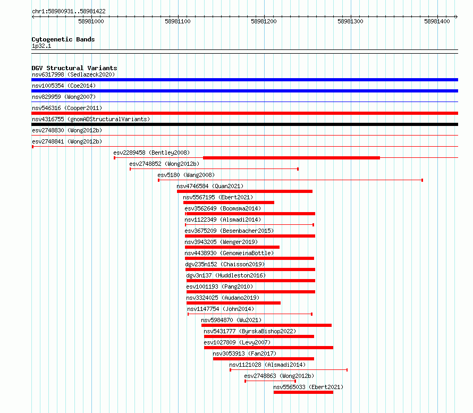Click nsv1122349 (Alsmadi2014) label

pyautogui.click(x=223, y=220)
